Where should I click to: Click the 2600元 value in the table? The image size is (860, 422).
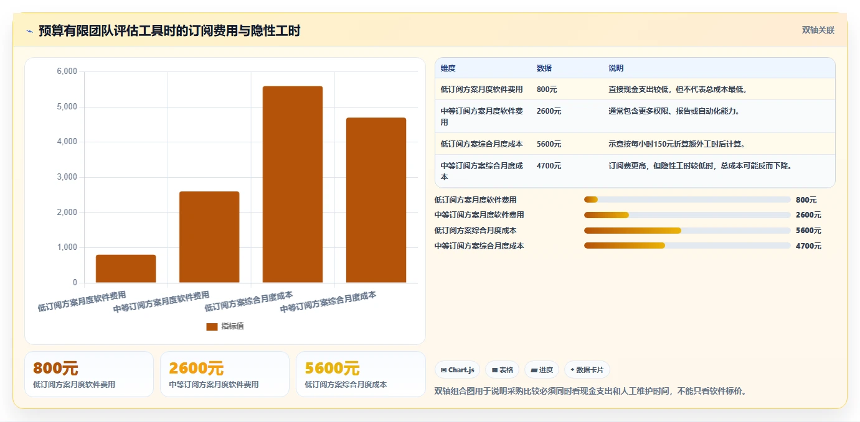pyautogui.click(x=549, y=111)
